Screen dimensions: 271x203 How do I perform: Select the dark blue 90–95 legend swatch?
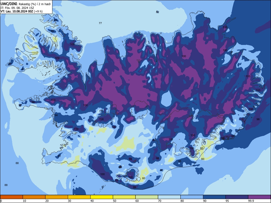coord(214,197)
